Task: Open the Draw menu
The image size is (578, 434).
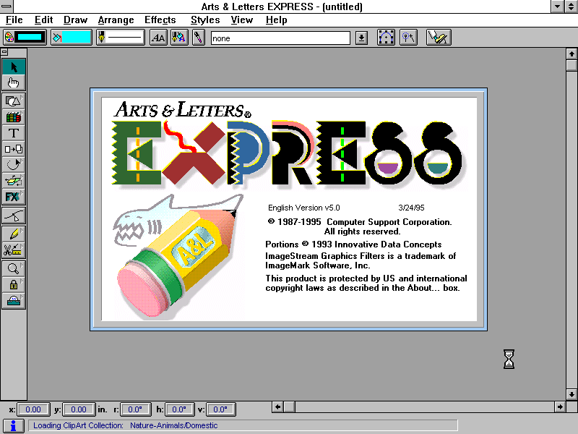Action: click(76, 20)
